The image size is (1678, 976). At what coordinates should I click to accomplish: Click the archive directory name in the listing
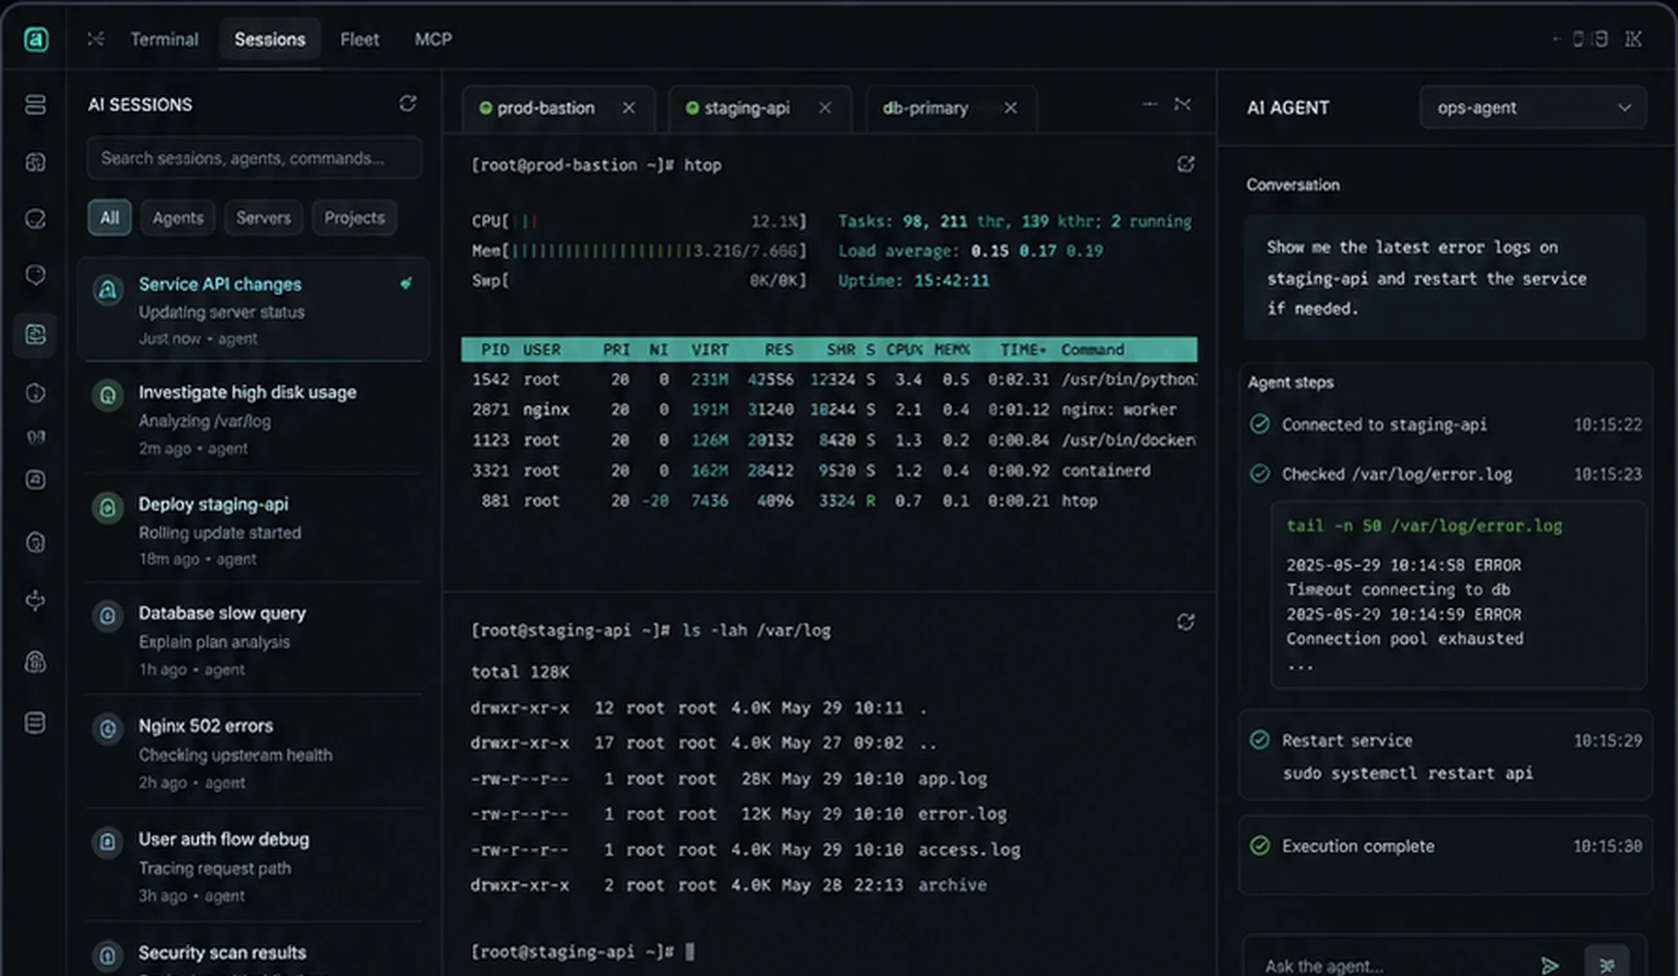tap(953, 885)
